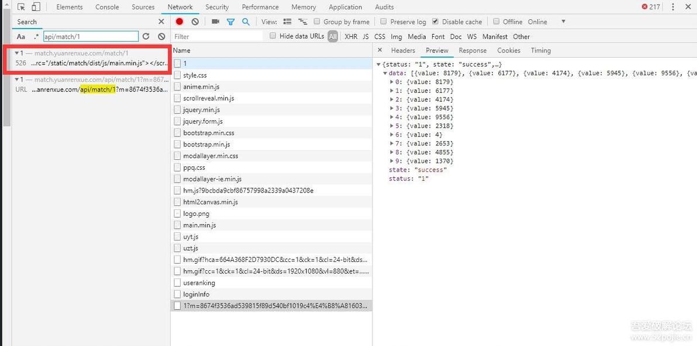The image size is (697, 346).
Task: Open the Response tab
Action: [472, 50]
